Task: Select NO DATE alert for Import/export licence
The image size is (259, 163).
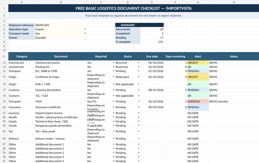Action: point(198,113)
